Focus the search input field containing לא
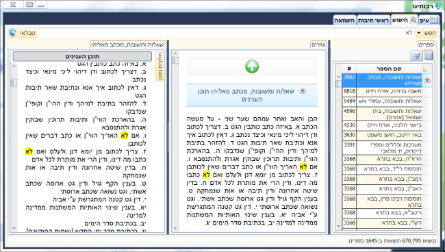The width and height of the screenshot is (445, 252). pos(227,33)
